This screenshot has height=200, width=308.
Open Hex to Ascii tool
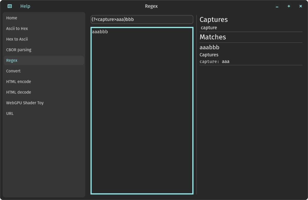pyautogui.click(x=44, y=39)
